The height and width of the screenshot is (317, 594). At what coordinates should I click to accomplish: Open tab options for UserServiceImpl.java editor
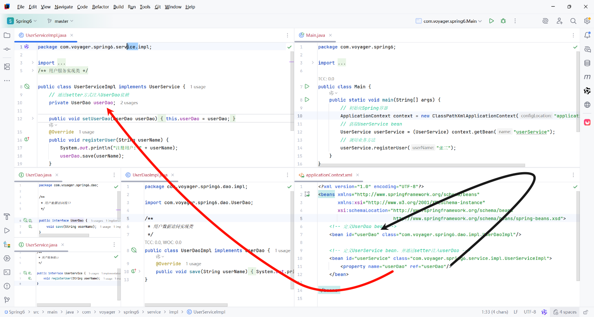tap(287, 35)
